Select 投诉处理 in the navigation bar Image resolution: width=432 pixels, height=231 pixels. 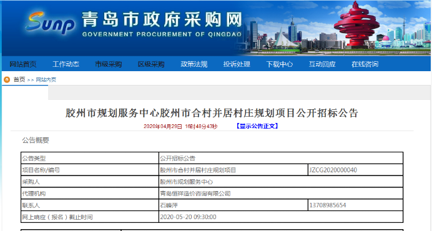point(237,64)
